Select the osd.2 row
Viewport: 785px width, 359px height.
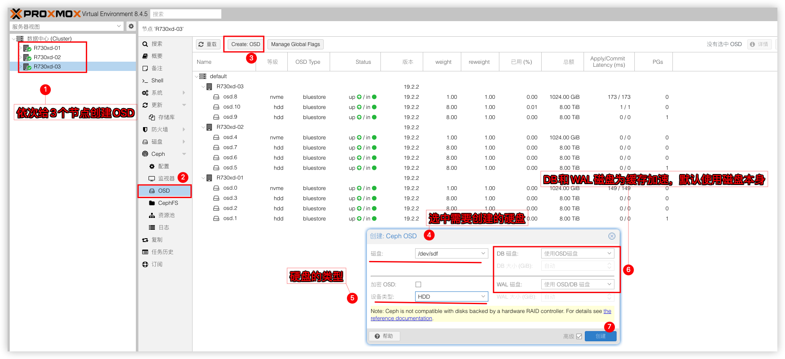[x=485, y=208]
